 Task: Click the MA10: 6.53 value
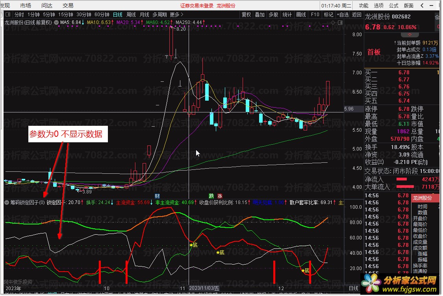click(x=100, y=22)
